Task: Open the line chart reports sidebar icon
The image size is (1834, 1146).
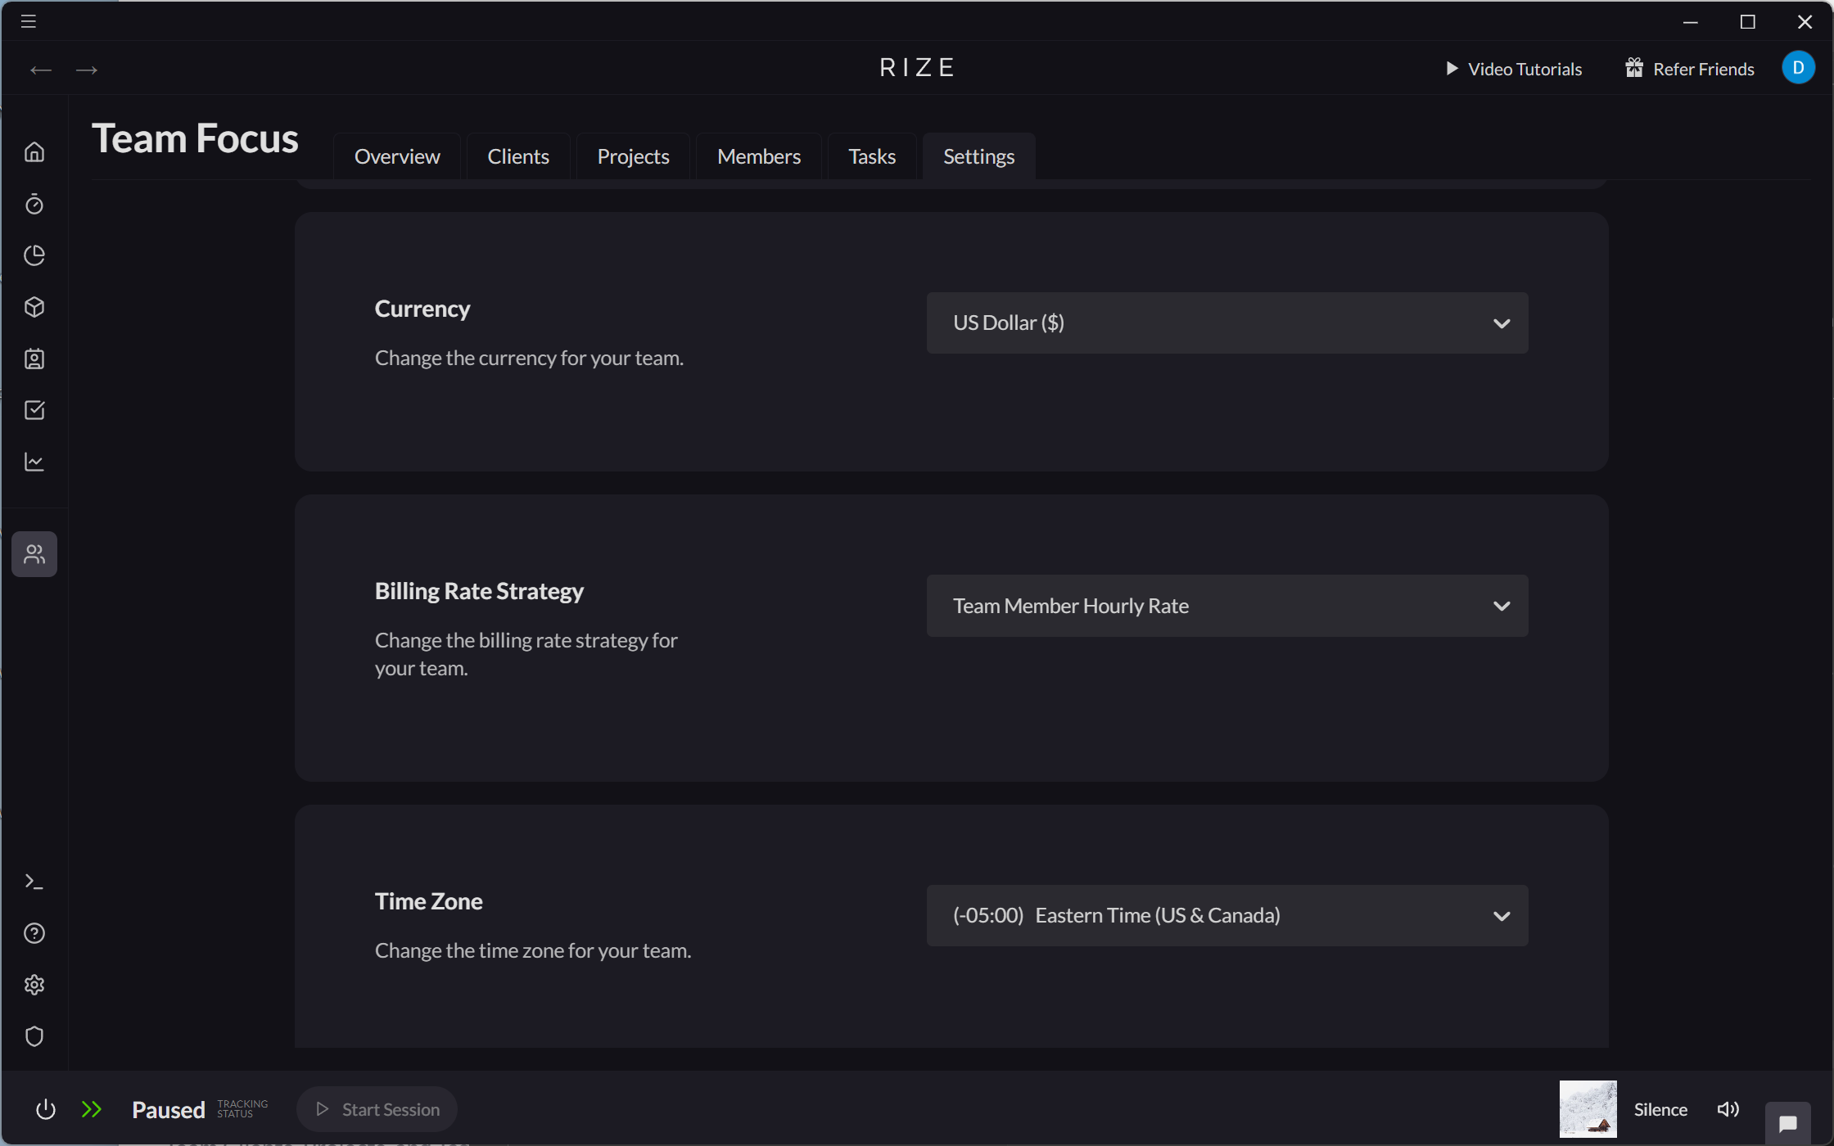Action: (x=34, y=462)
